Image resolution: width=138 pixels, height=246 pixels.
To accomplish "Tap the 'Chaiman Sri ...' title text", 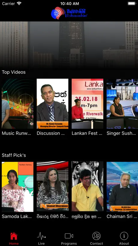I will coord(122,217).
